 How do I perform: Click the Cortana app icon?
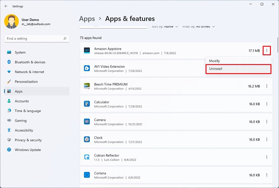[x=87, y=175]
